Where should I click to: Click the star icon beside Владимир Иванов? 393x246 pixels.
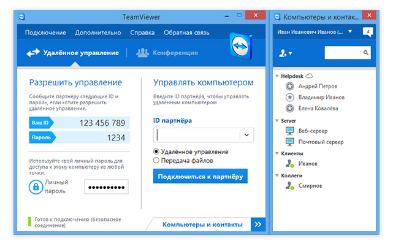[x=290, y=98]
